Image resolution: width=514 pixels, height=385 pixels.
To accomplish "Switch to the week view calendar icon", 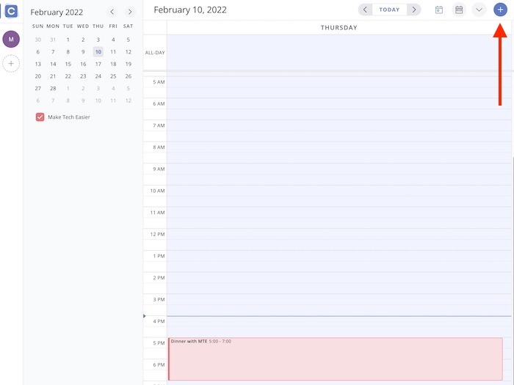I will click(x=459, y=10).
